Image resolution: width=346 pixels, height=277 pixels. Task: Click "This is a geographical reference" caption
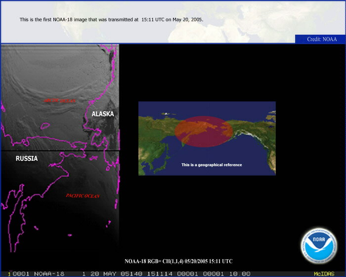212,165
